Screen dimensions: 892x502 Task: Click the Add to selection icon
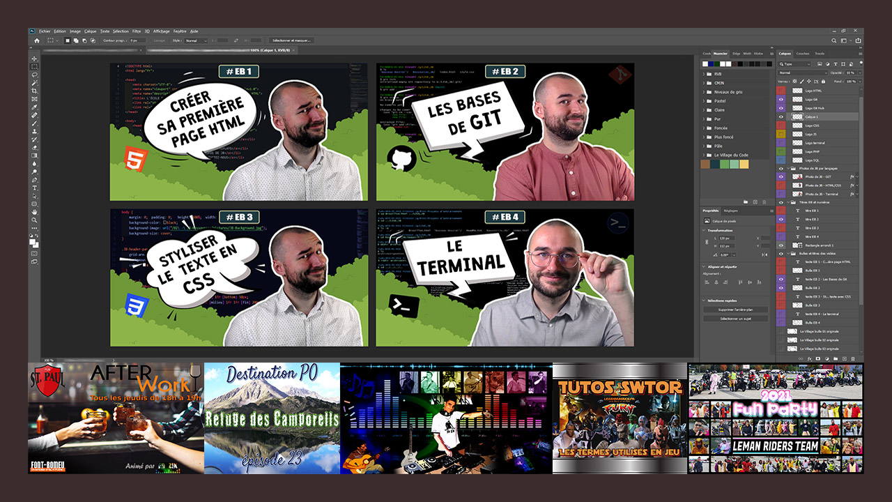click(76, 40)
